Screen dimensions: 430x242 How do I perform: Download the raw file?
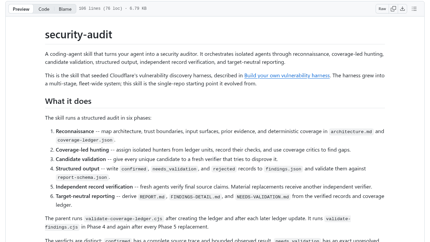[402, 9]
